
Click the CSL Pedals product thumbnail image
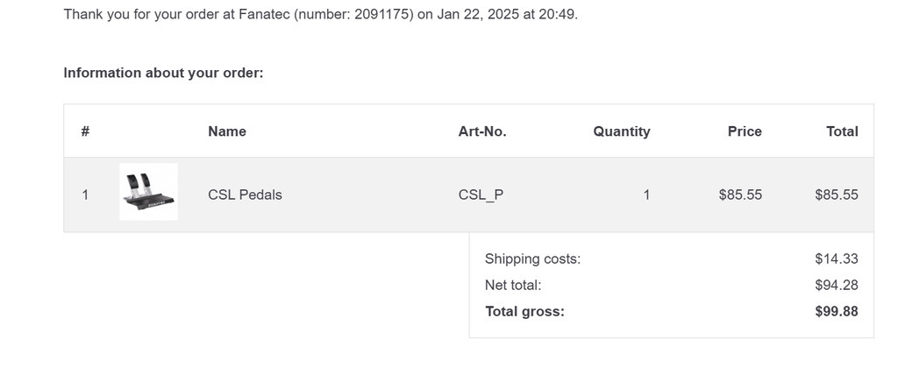coord(148,192)
